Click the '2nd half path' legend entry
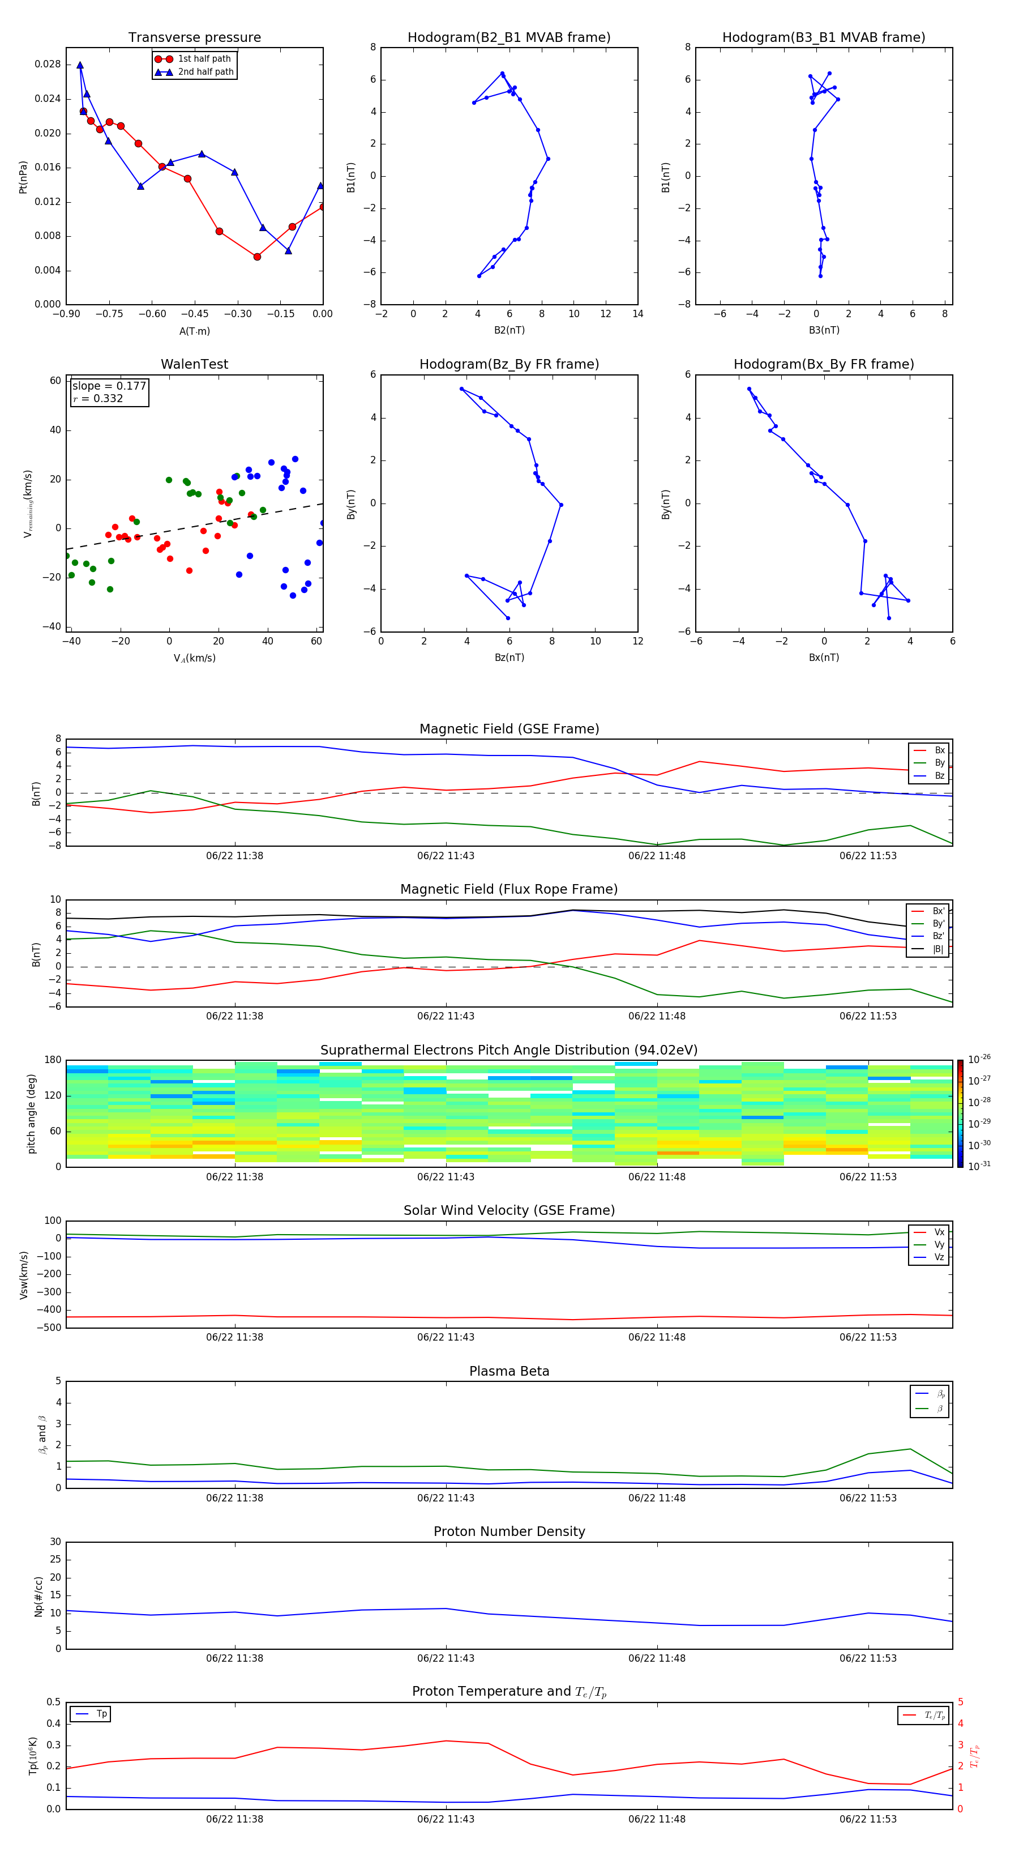The width and height of the screenshot is (1019, 1869). [x=194, y=72]
